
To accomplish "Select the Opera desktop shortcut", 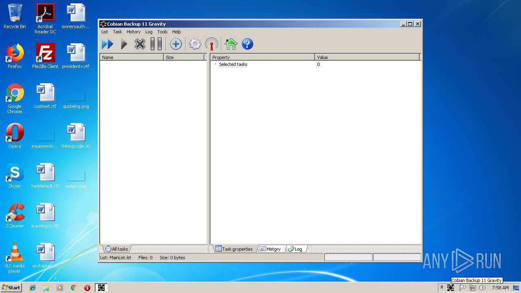I will coord(15,136).
